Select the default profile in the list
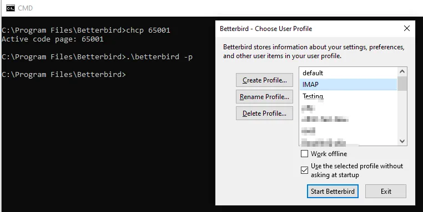Viewport: 423px width, 212px height. click(x=348, y=73)
